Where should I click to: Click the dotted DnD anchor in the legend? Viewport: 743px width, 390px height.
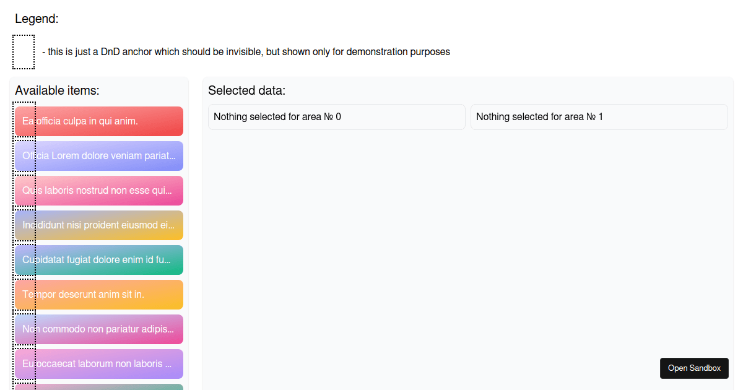coord(24,52)
